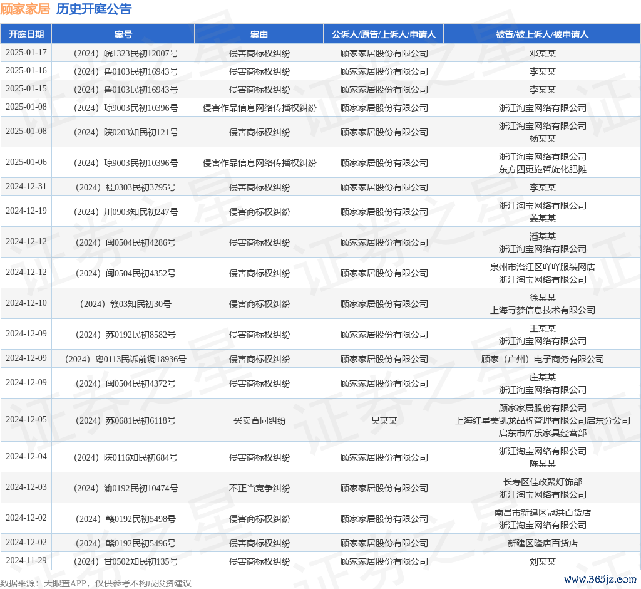Click defendant 陈某某
641x589 pixels.
click(543, 464)
